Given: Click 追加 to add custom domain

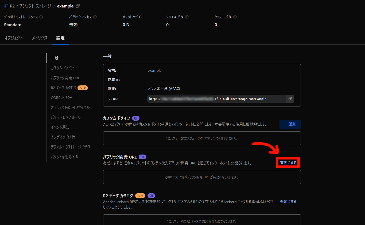Looking at the screenshot, I should coord(290,124).
